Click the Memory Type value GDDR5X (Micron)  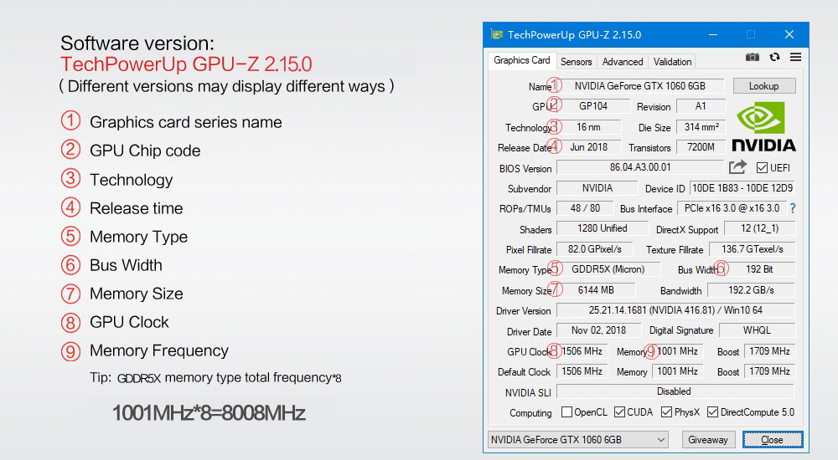(x=608, y=269)
